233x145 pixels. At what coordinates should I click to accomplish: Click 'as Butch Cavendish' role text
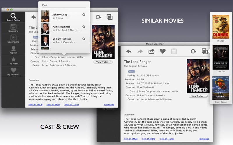pyautogui.click(x=64, y=42)
